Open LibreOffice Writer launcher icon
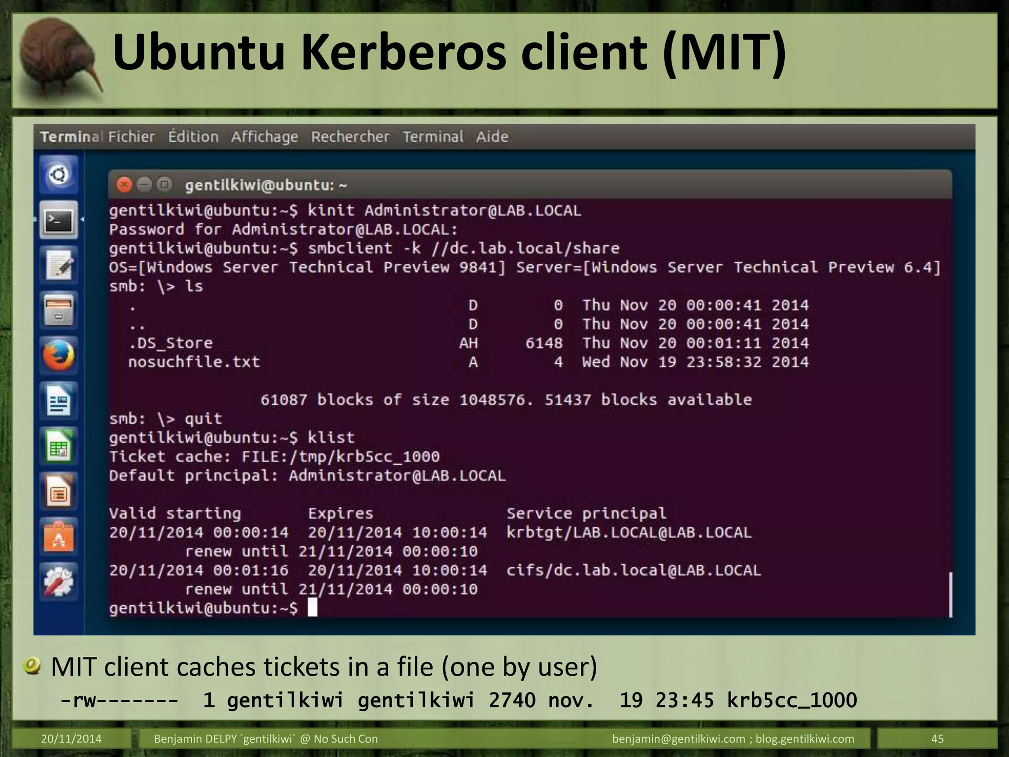Viewport: 1009px width, 757px height. 59,401
